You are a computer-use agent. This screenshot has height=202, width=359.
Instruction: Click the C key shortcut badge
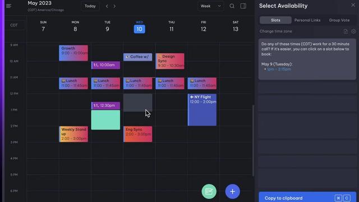(347, 198)
